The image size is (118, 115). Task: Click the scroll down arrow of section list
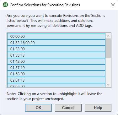click(x=108, y=85)
